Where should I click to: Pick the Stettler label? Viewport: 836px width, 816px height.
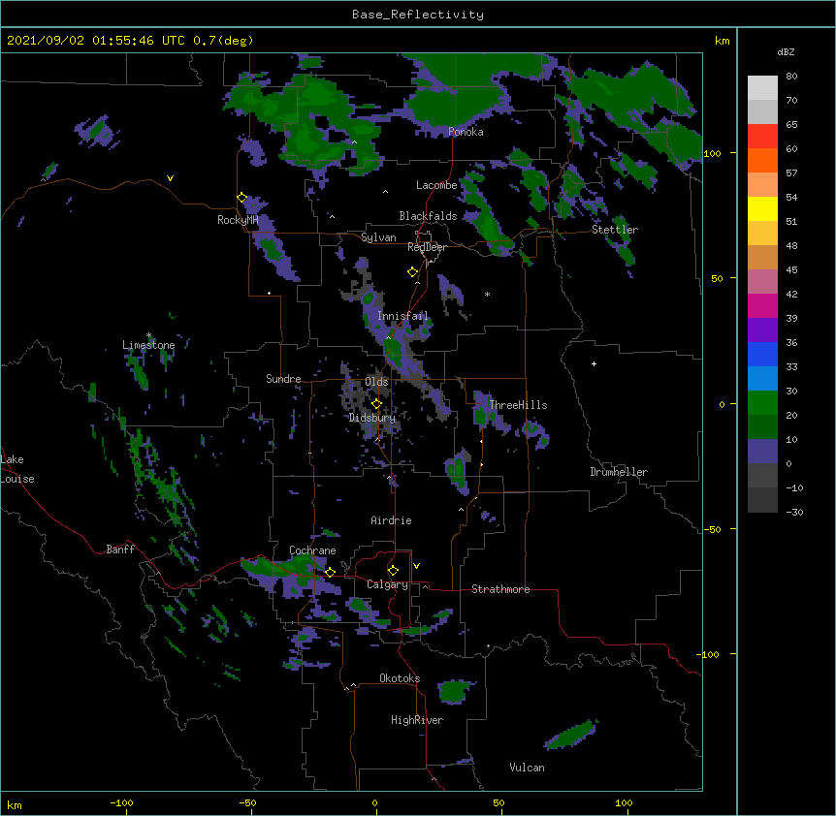tap(615, 230)
